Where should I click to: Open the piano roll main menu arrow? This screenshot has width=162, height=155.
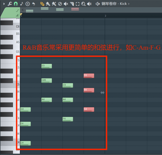4,4
